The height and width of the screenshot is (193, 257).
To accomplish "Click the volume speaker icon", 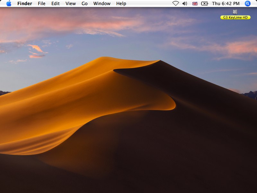I will tap(185, 4).
